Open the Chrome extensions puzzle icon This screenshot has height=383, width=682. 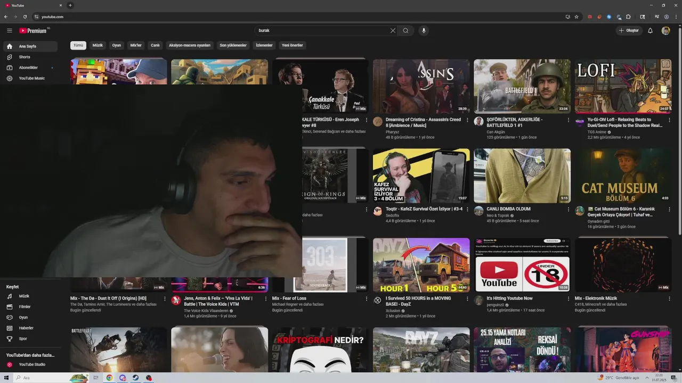click(628, 16)
